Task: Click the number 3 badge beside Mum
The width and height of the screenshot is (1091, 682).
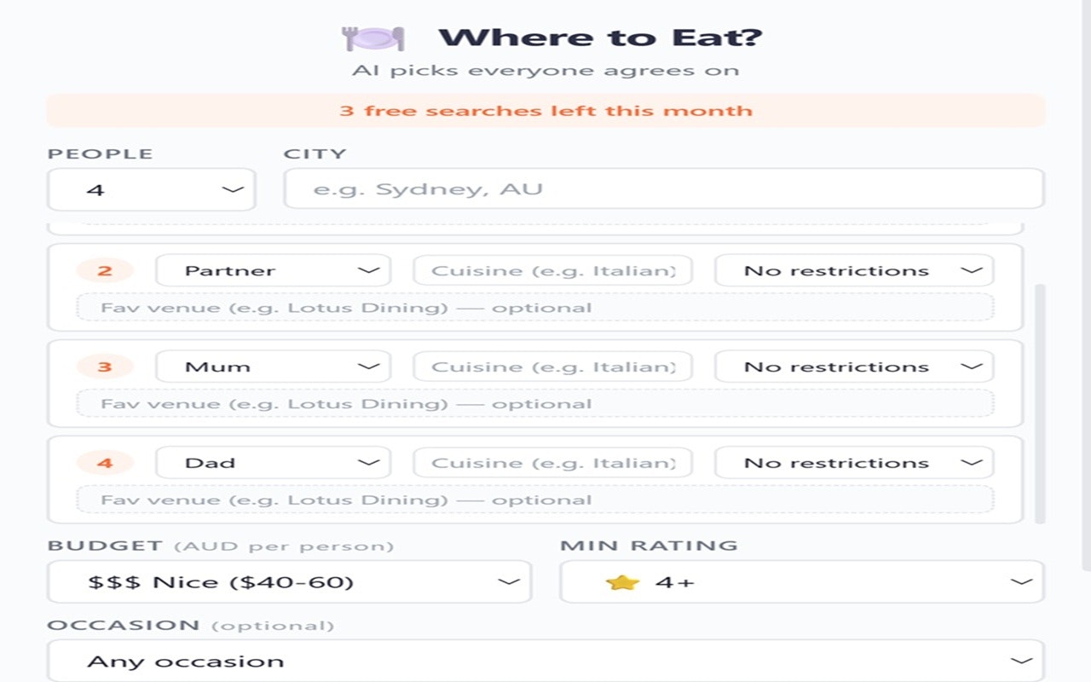Action: pos(105,366)
